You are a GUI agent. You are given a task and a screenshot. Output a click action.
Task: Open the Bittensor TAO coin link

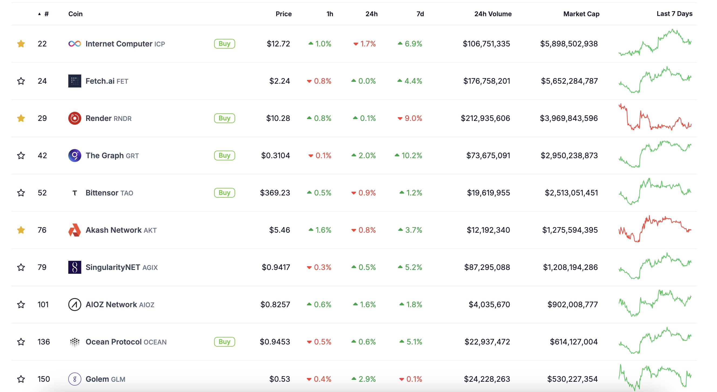109,193
